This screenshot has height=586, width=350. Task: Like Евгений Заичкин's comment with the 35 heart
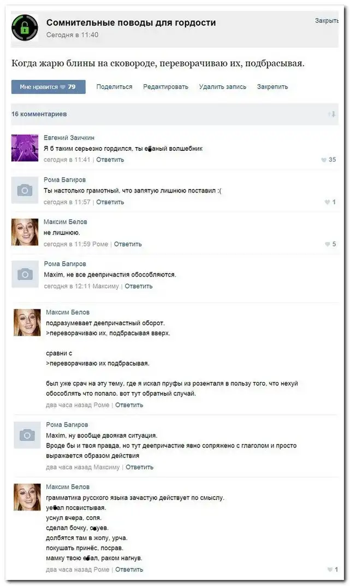click(x=323, y=160)
